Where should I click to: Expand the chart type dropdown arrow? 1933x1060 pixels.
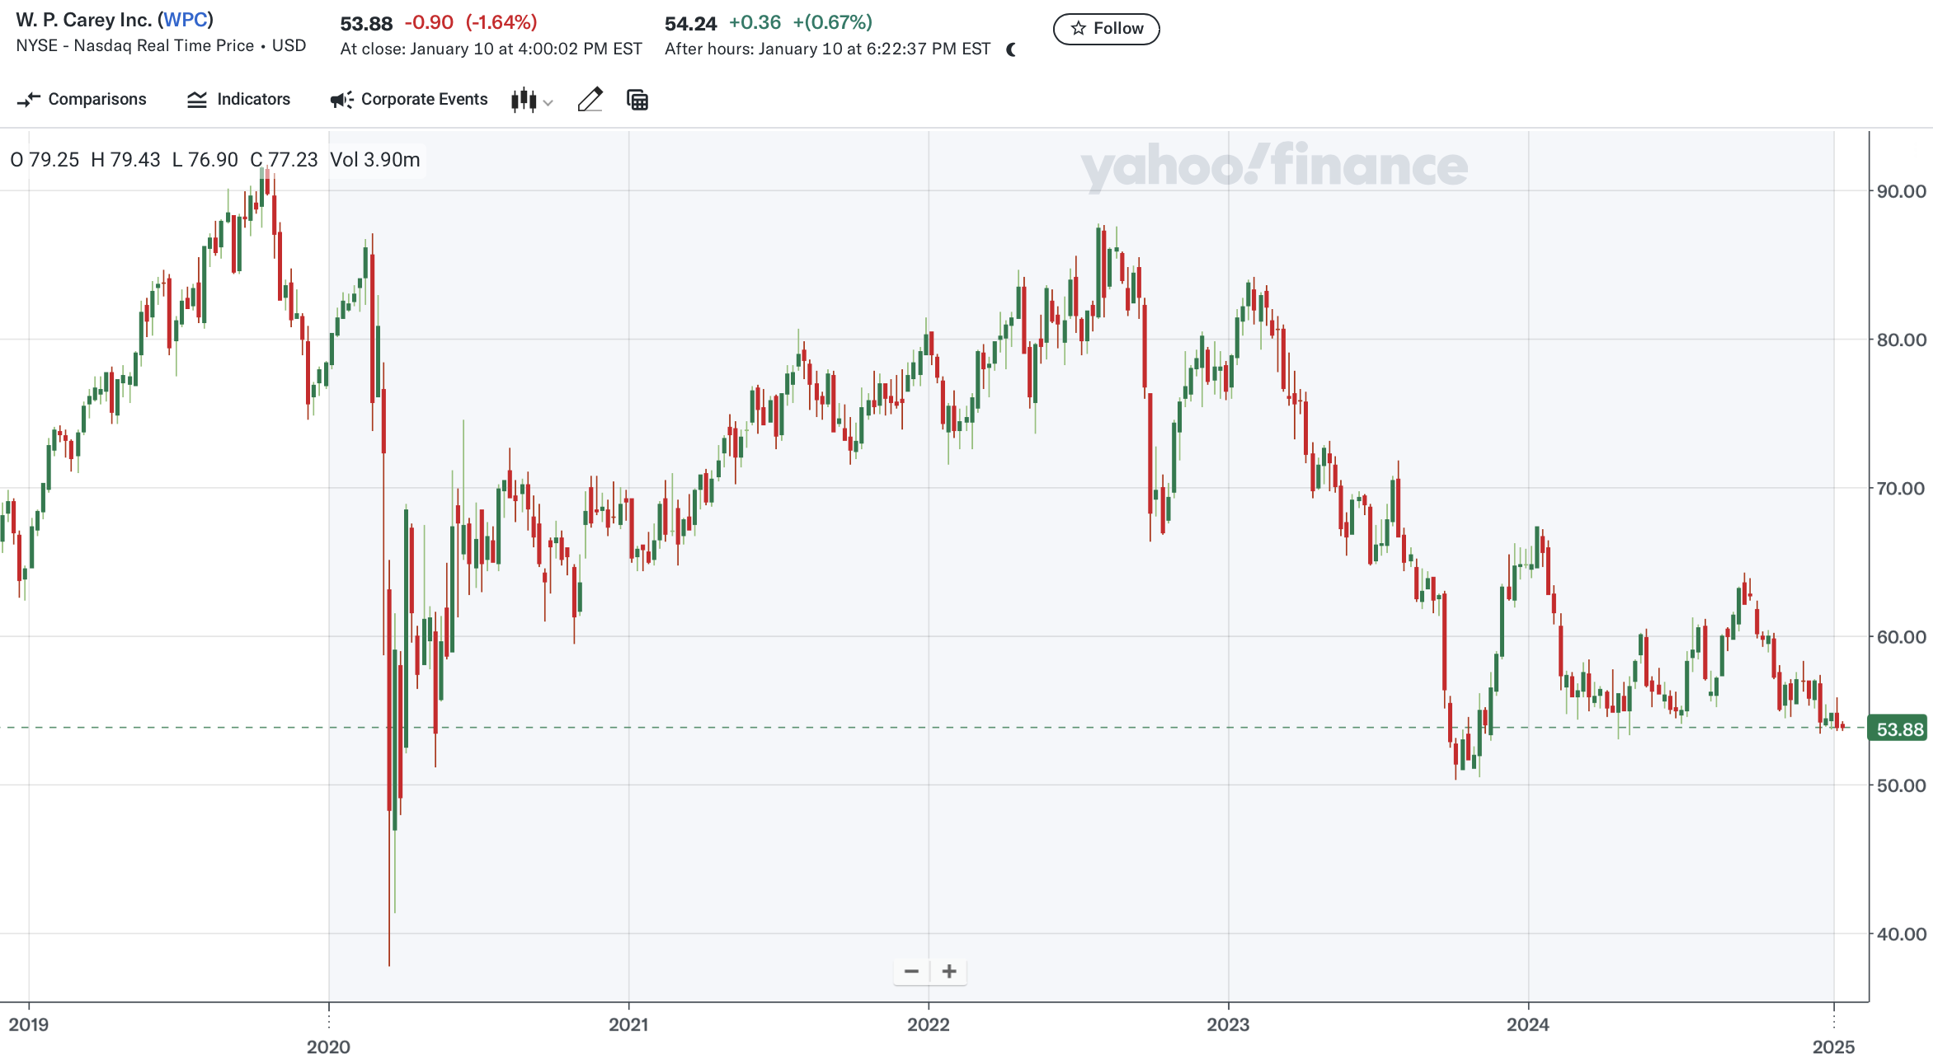(x=548, y=103)
